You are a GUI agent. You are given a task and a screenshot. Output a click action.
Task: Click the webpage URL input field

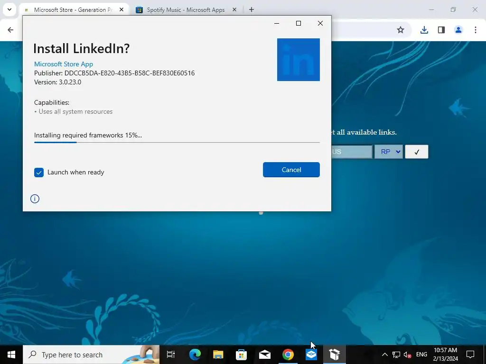pos(352,152)
